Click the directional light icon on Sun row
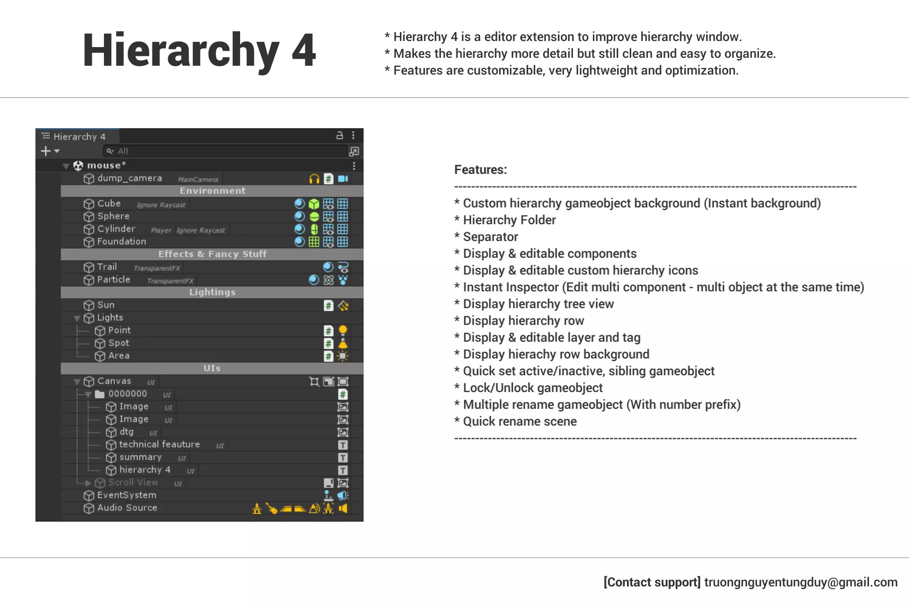 pyautogui.click(x=343, y=306)
